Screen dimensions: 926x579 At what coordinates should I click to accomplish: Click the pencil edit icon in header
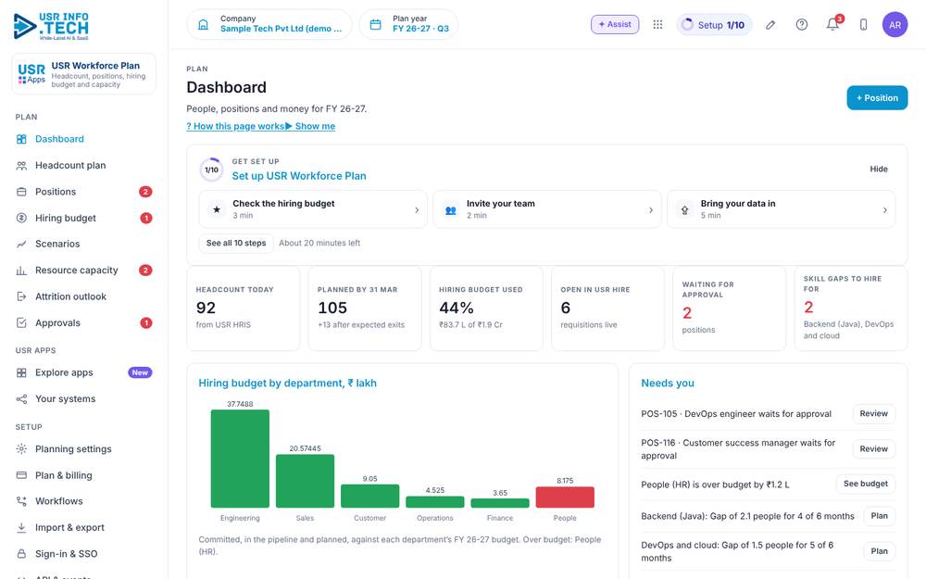click(x=770, y=25)
